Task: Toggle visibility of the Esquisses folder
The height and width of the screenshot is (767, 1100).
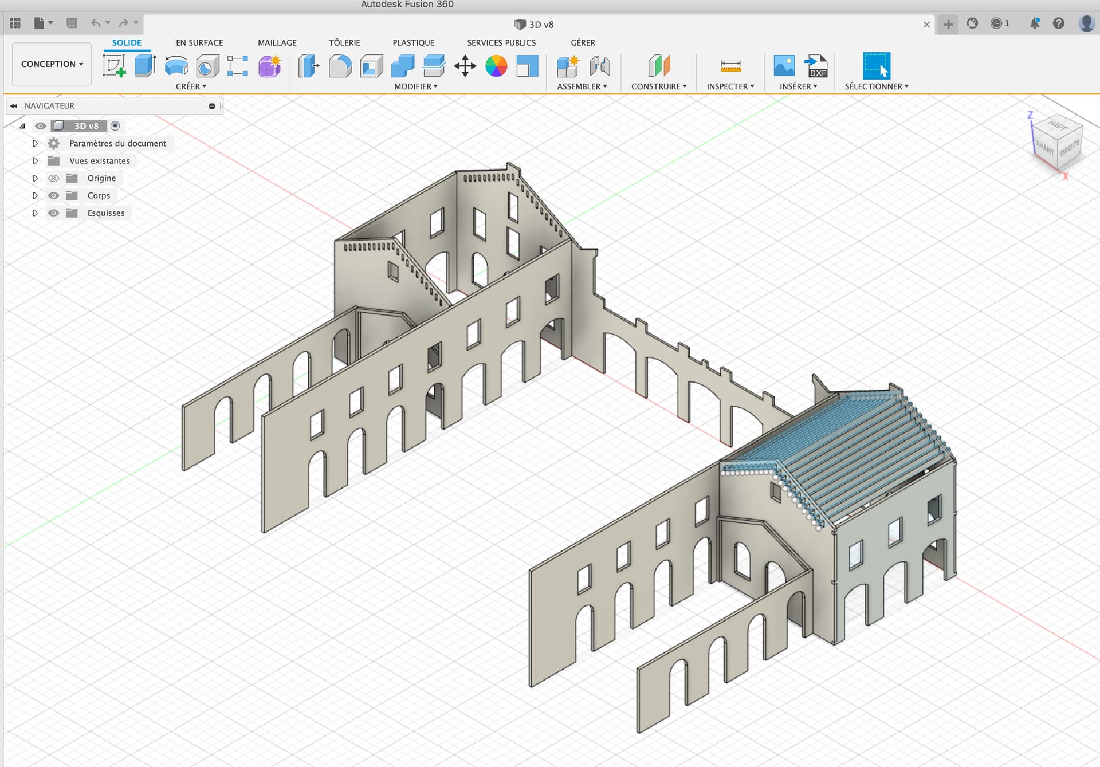Action: point(53,213)
